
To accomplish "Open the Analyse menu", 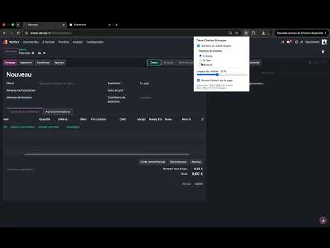I will point(78,42).
